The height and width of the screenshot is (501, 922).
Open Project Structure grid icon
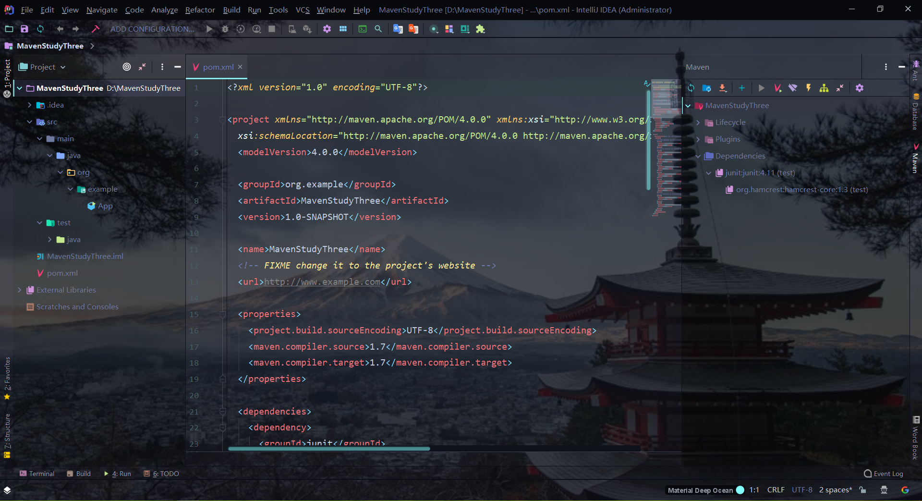343,29
